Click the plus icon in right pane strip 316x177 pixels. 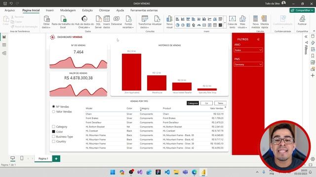coord(313,75)
